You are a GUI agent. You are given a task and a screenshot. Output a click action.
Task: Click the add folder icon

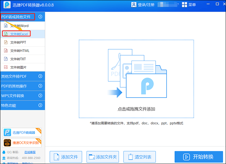[92, 157]
